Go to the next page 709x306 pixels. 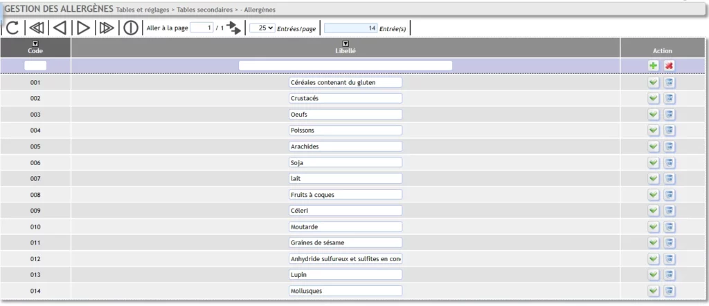(83, 28)
